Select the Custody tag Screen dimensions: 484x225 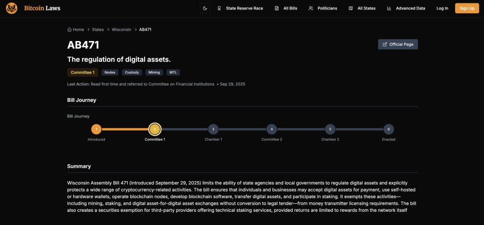click(x=132, y=72)
